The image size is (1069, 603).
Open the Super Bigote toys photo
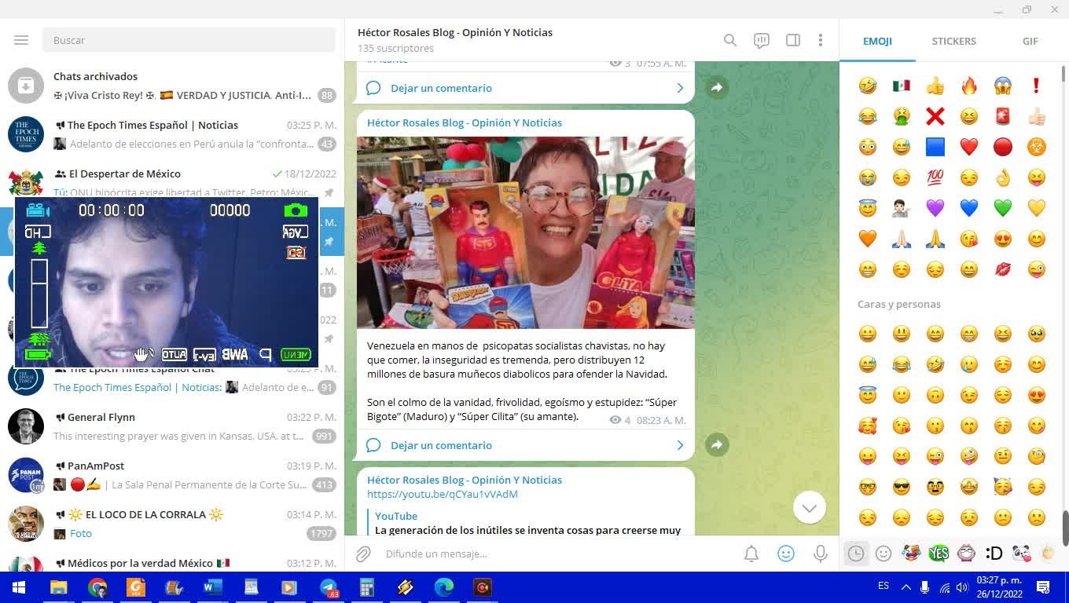[526, 232]
